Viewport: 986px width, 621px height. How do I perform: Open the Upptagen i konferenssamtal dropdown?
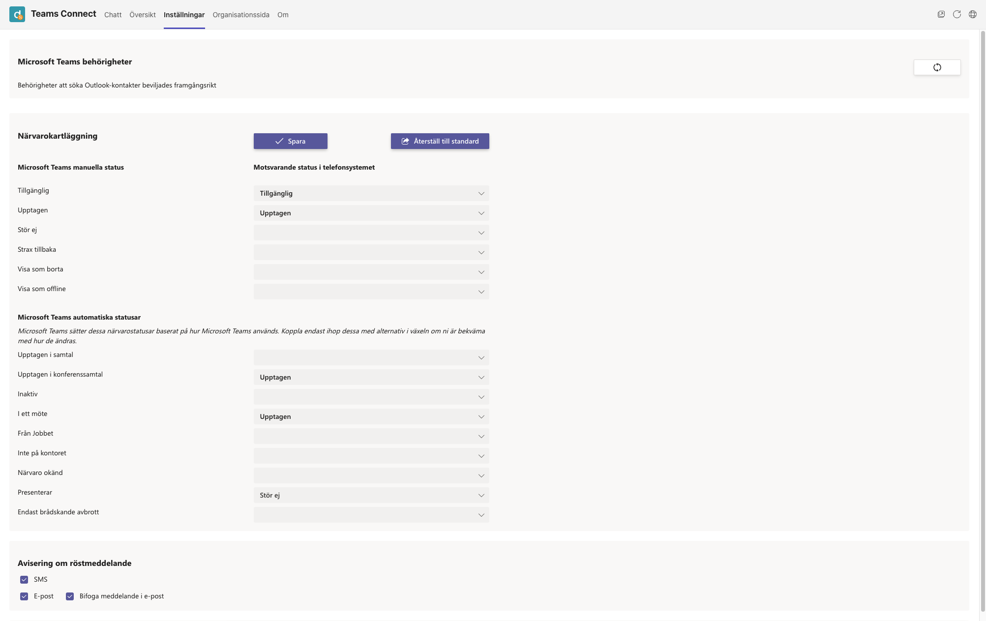coord(371,377)
